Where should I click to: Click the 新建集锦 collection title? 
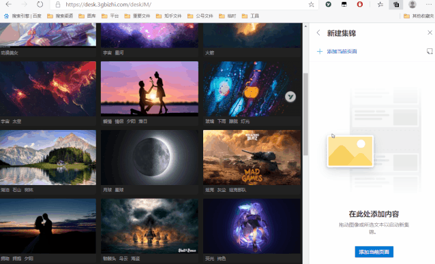[341, 33]
